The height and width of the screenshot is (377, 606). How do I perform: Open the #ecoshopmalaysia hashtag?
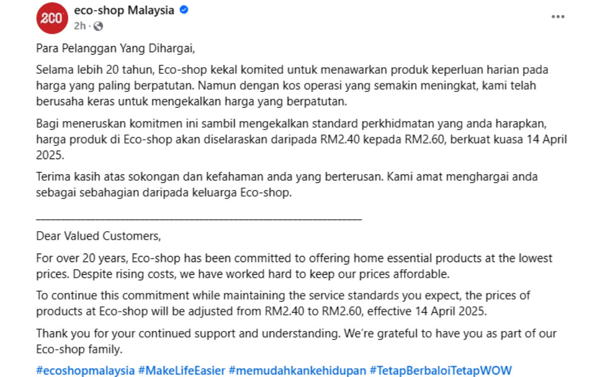pos(85,370)
